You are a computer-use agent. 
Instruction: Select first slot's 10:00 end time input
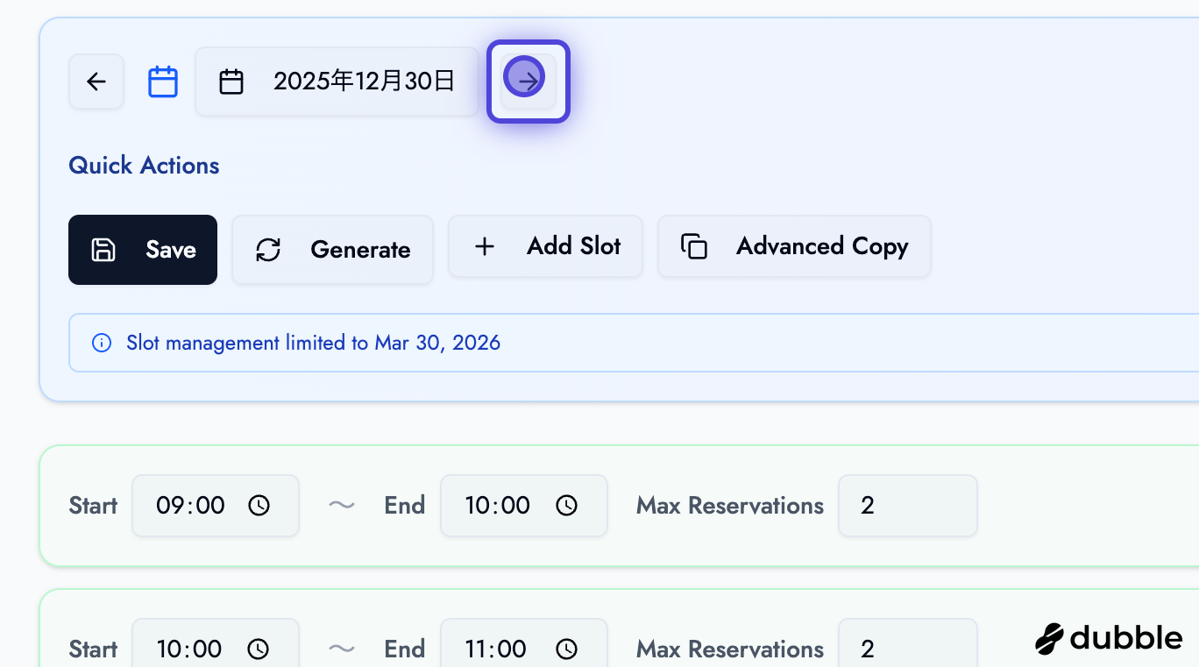[498, 506]
